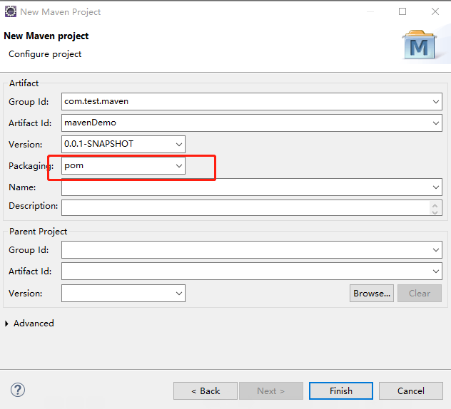Viewport: 451px width, 409px height.
Task: Close the New Maven Project dialog
Action: [x=435, y=11]
